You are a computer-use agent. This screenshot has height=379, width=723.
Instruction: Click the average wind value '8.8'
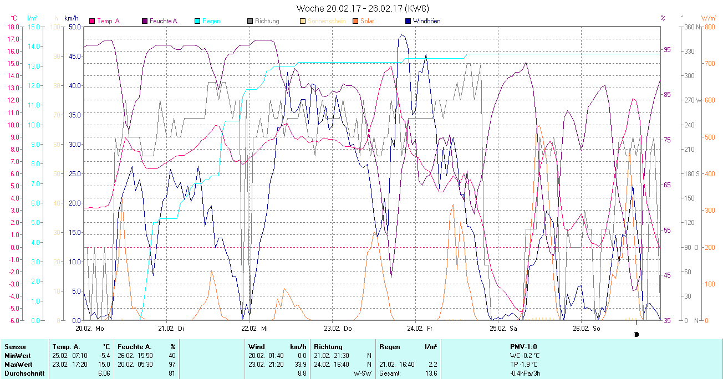pyautogui.click(x=302, y=373)
